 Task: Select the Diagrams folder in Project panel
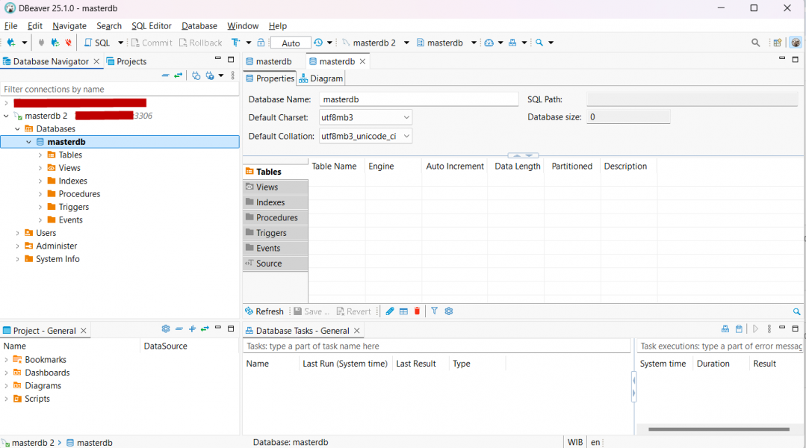tap(43, 386)
